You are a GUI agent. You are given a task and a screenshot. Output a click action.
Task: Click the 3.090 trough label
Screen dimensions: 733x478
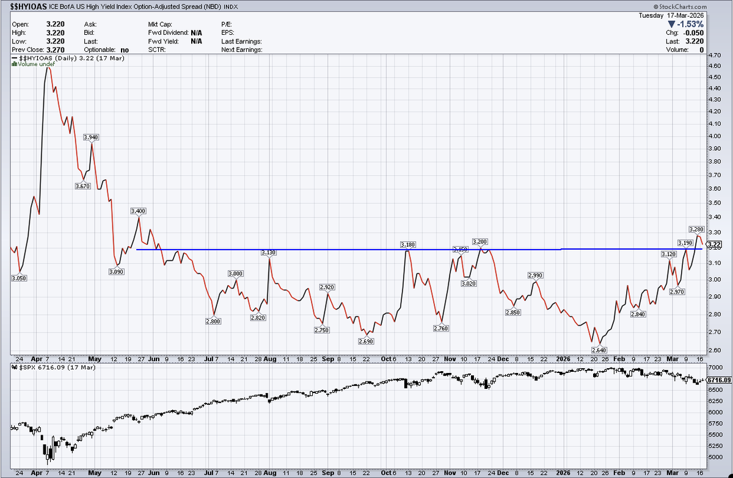(x=117, y=272)
